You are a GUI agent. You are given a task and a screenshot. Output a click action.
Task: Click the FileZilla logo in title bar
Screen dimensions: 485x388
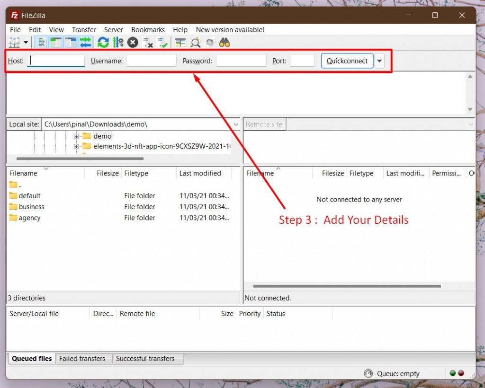point(14,15)
